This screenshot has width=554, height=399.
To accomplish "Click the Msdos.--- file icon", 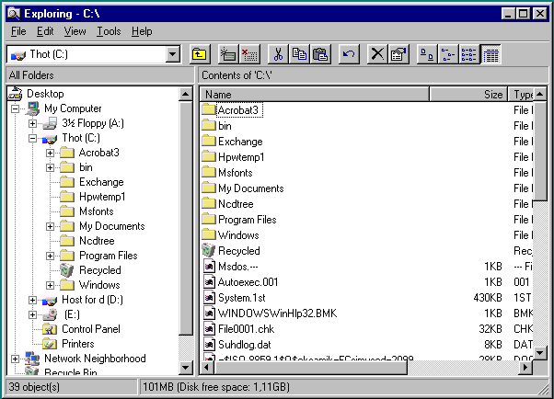I will pyautogui.click(x=209, y=267).
